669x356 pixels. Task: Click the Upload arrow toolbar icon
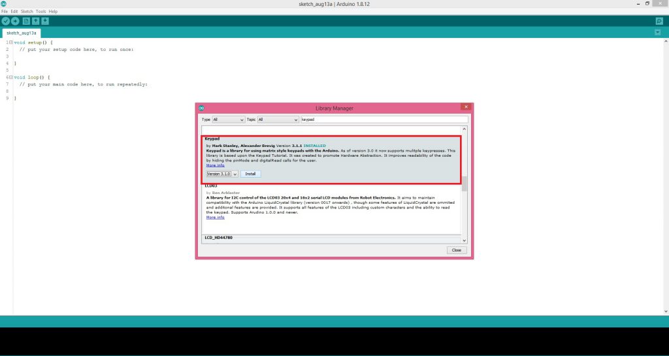(x=15, y=21)
